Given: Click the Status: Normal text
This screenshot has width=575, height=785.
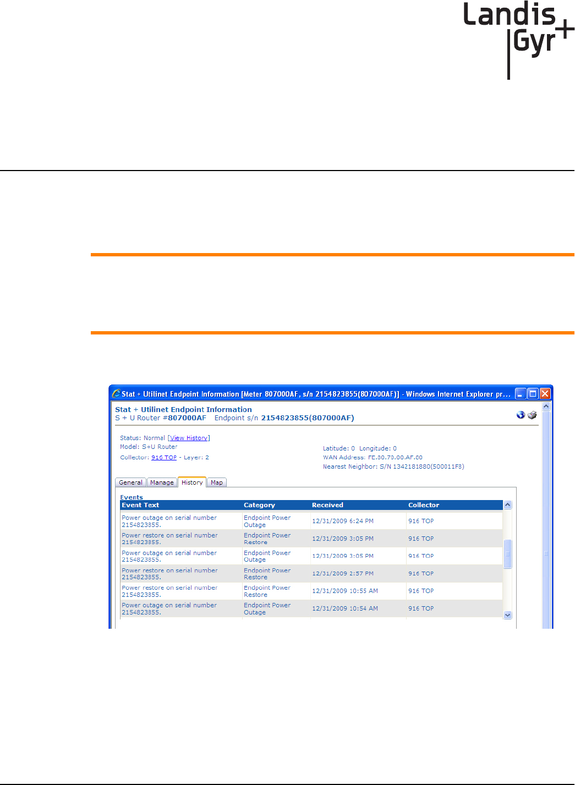Looking at the screenshot, I should [x=143, y=438].
